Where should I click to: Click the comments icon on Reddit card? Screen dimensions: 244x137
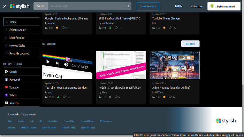[x=116, y=97]
